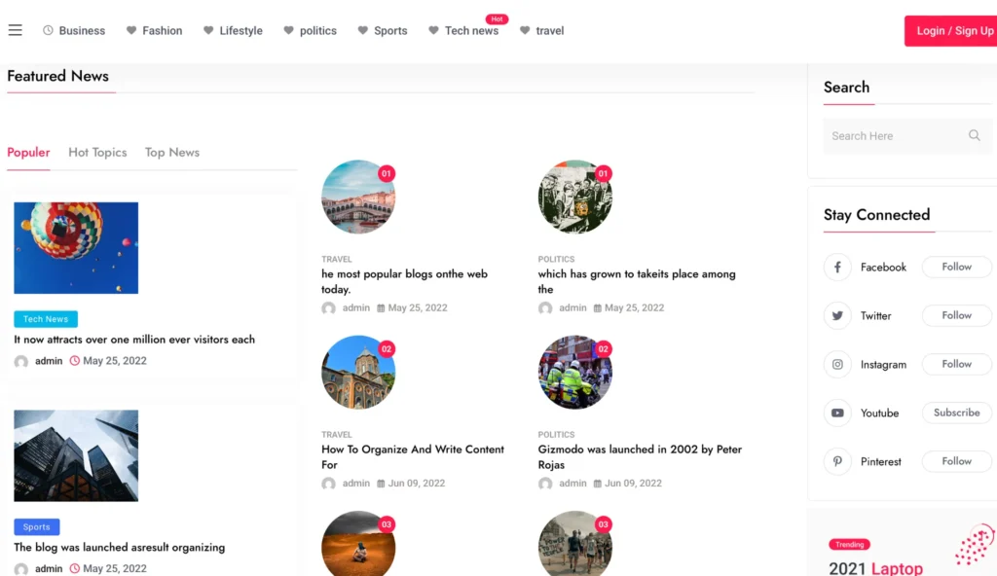Open the hamburger menu icon
Screen dimensions: 997x576
(x=15, y=30)
